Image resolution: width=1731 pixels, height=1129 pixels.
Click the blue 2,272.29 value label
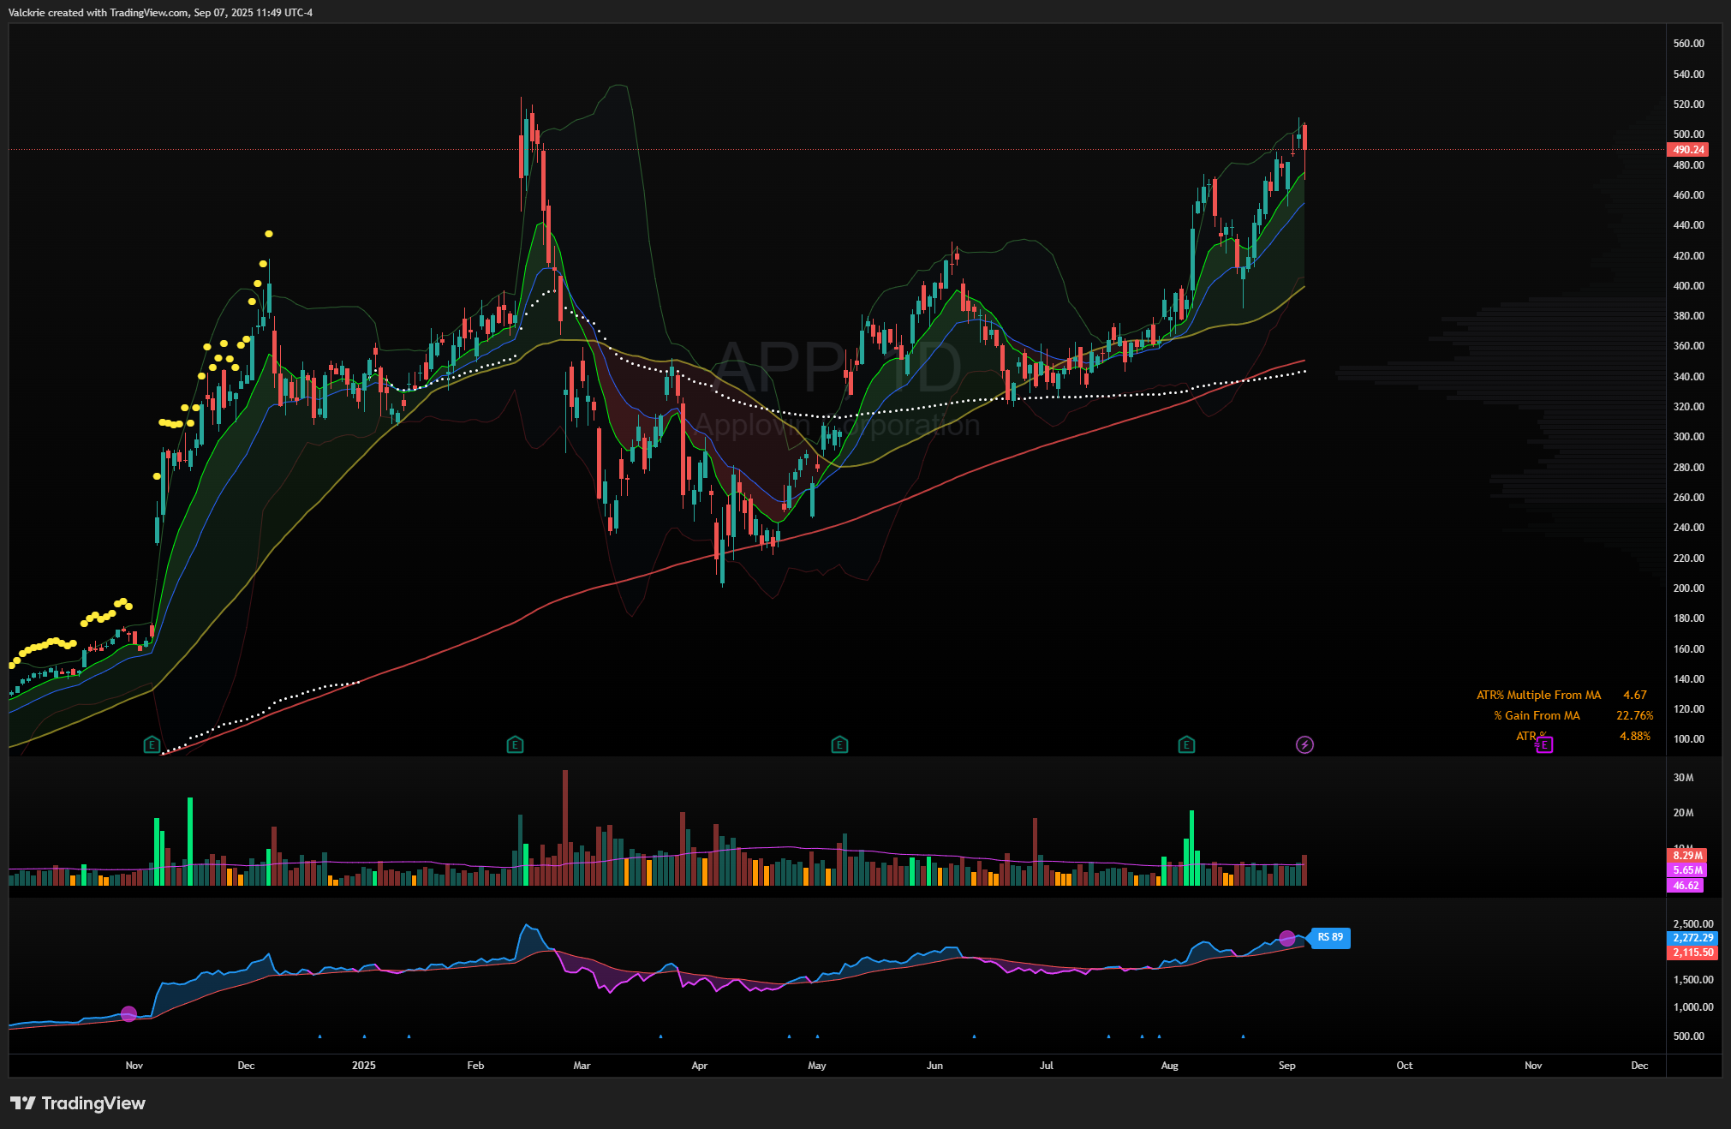point(1692,938)
